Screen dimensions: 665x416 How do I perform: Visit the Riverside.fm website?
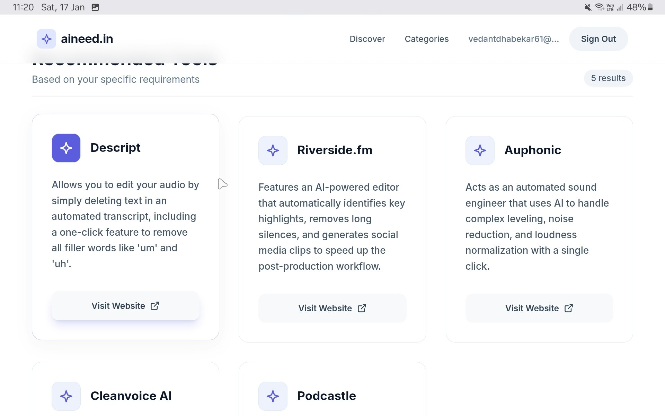(332, 308)
